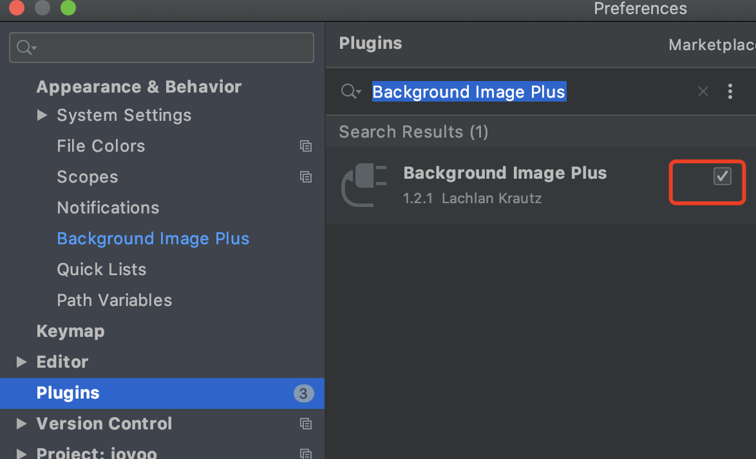This screenshot has width=756, height=459.
Task: Open the System Settings page
Action: (124, 115)
